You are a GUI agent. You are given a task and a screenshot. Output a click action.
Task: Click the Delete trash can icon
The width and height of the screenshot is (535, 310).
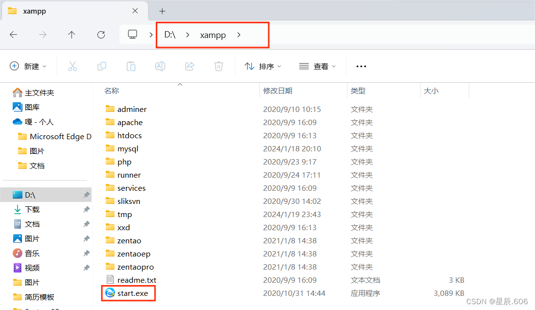[x=219, y=66]
